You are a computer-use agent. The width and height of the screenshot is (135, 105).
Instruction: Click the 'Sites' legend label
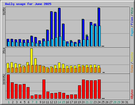132,69
